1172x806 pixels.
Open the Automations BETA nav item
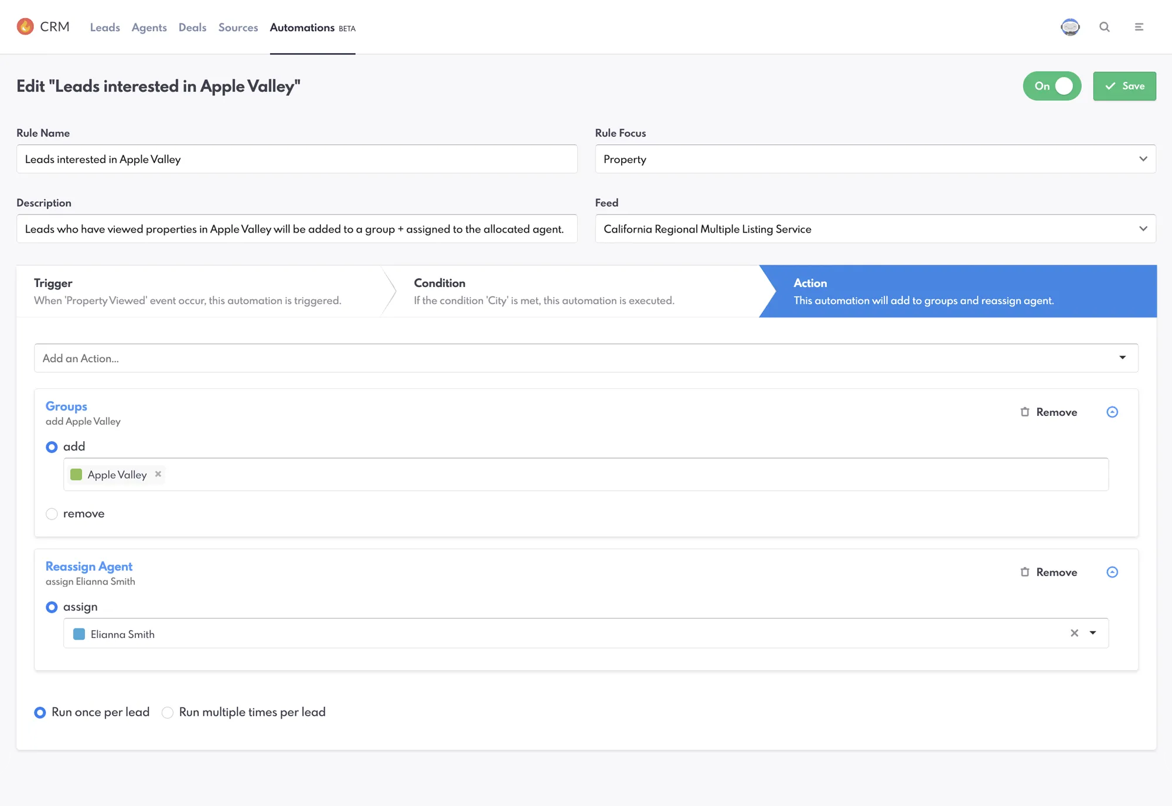pyautogui.click(x=312, y=28)
